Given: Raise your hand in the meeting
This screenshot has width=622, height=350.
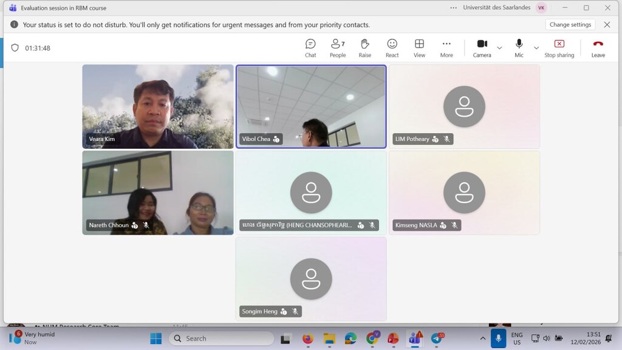Looking at the screenshot, I should point(364,47).
